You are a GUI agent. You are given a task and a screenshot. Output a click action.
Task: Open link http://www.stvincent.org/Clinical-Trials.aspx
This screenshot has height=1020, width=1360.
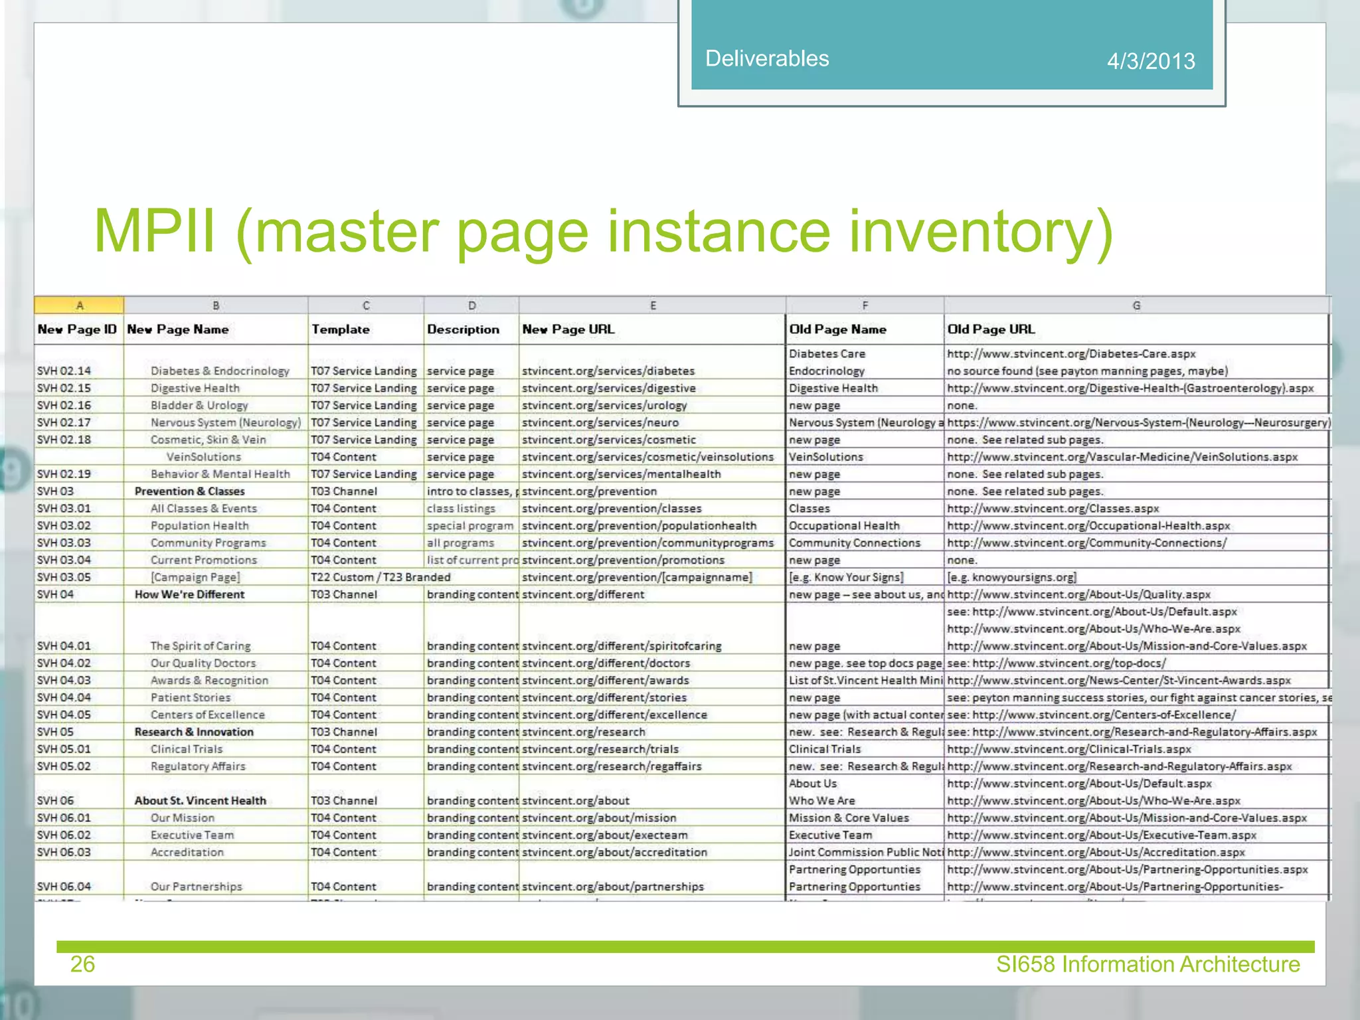(1069, 749)
